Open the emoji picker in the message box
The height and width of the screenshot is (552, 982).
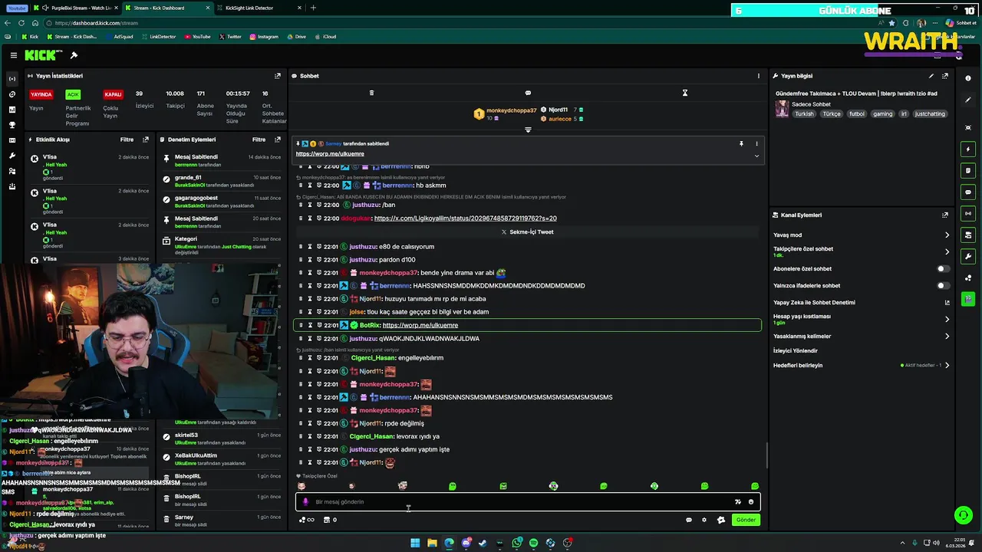[751, 502]
